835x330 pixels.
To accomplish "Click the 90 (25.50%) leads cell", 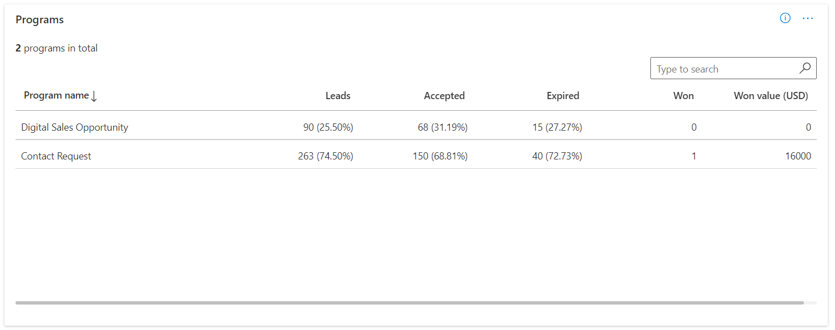I will pos(328,127).
